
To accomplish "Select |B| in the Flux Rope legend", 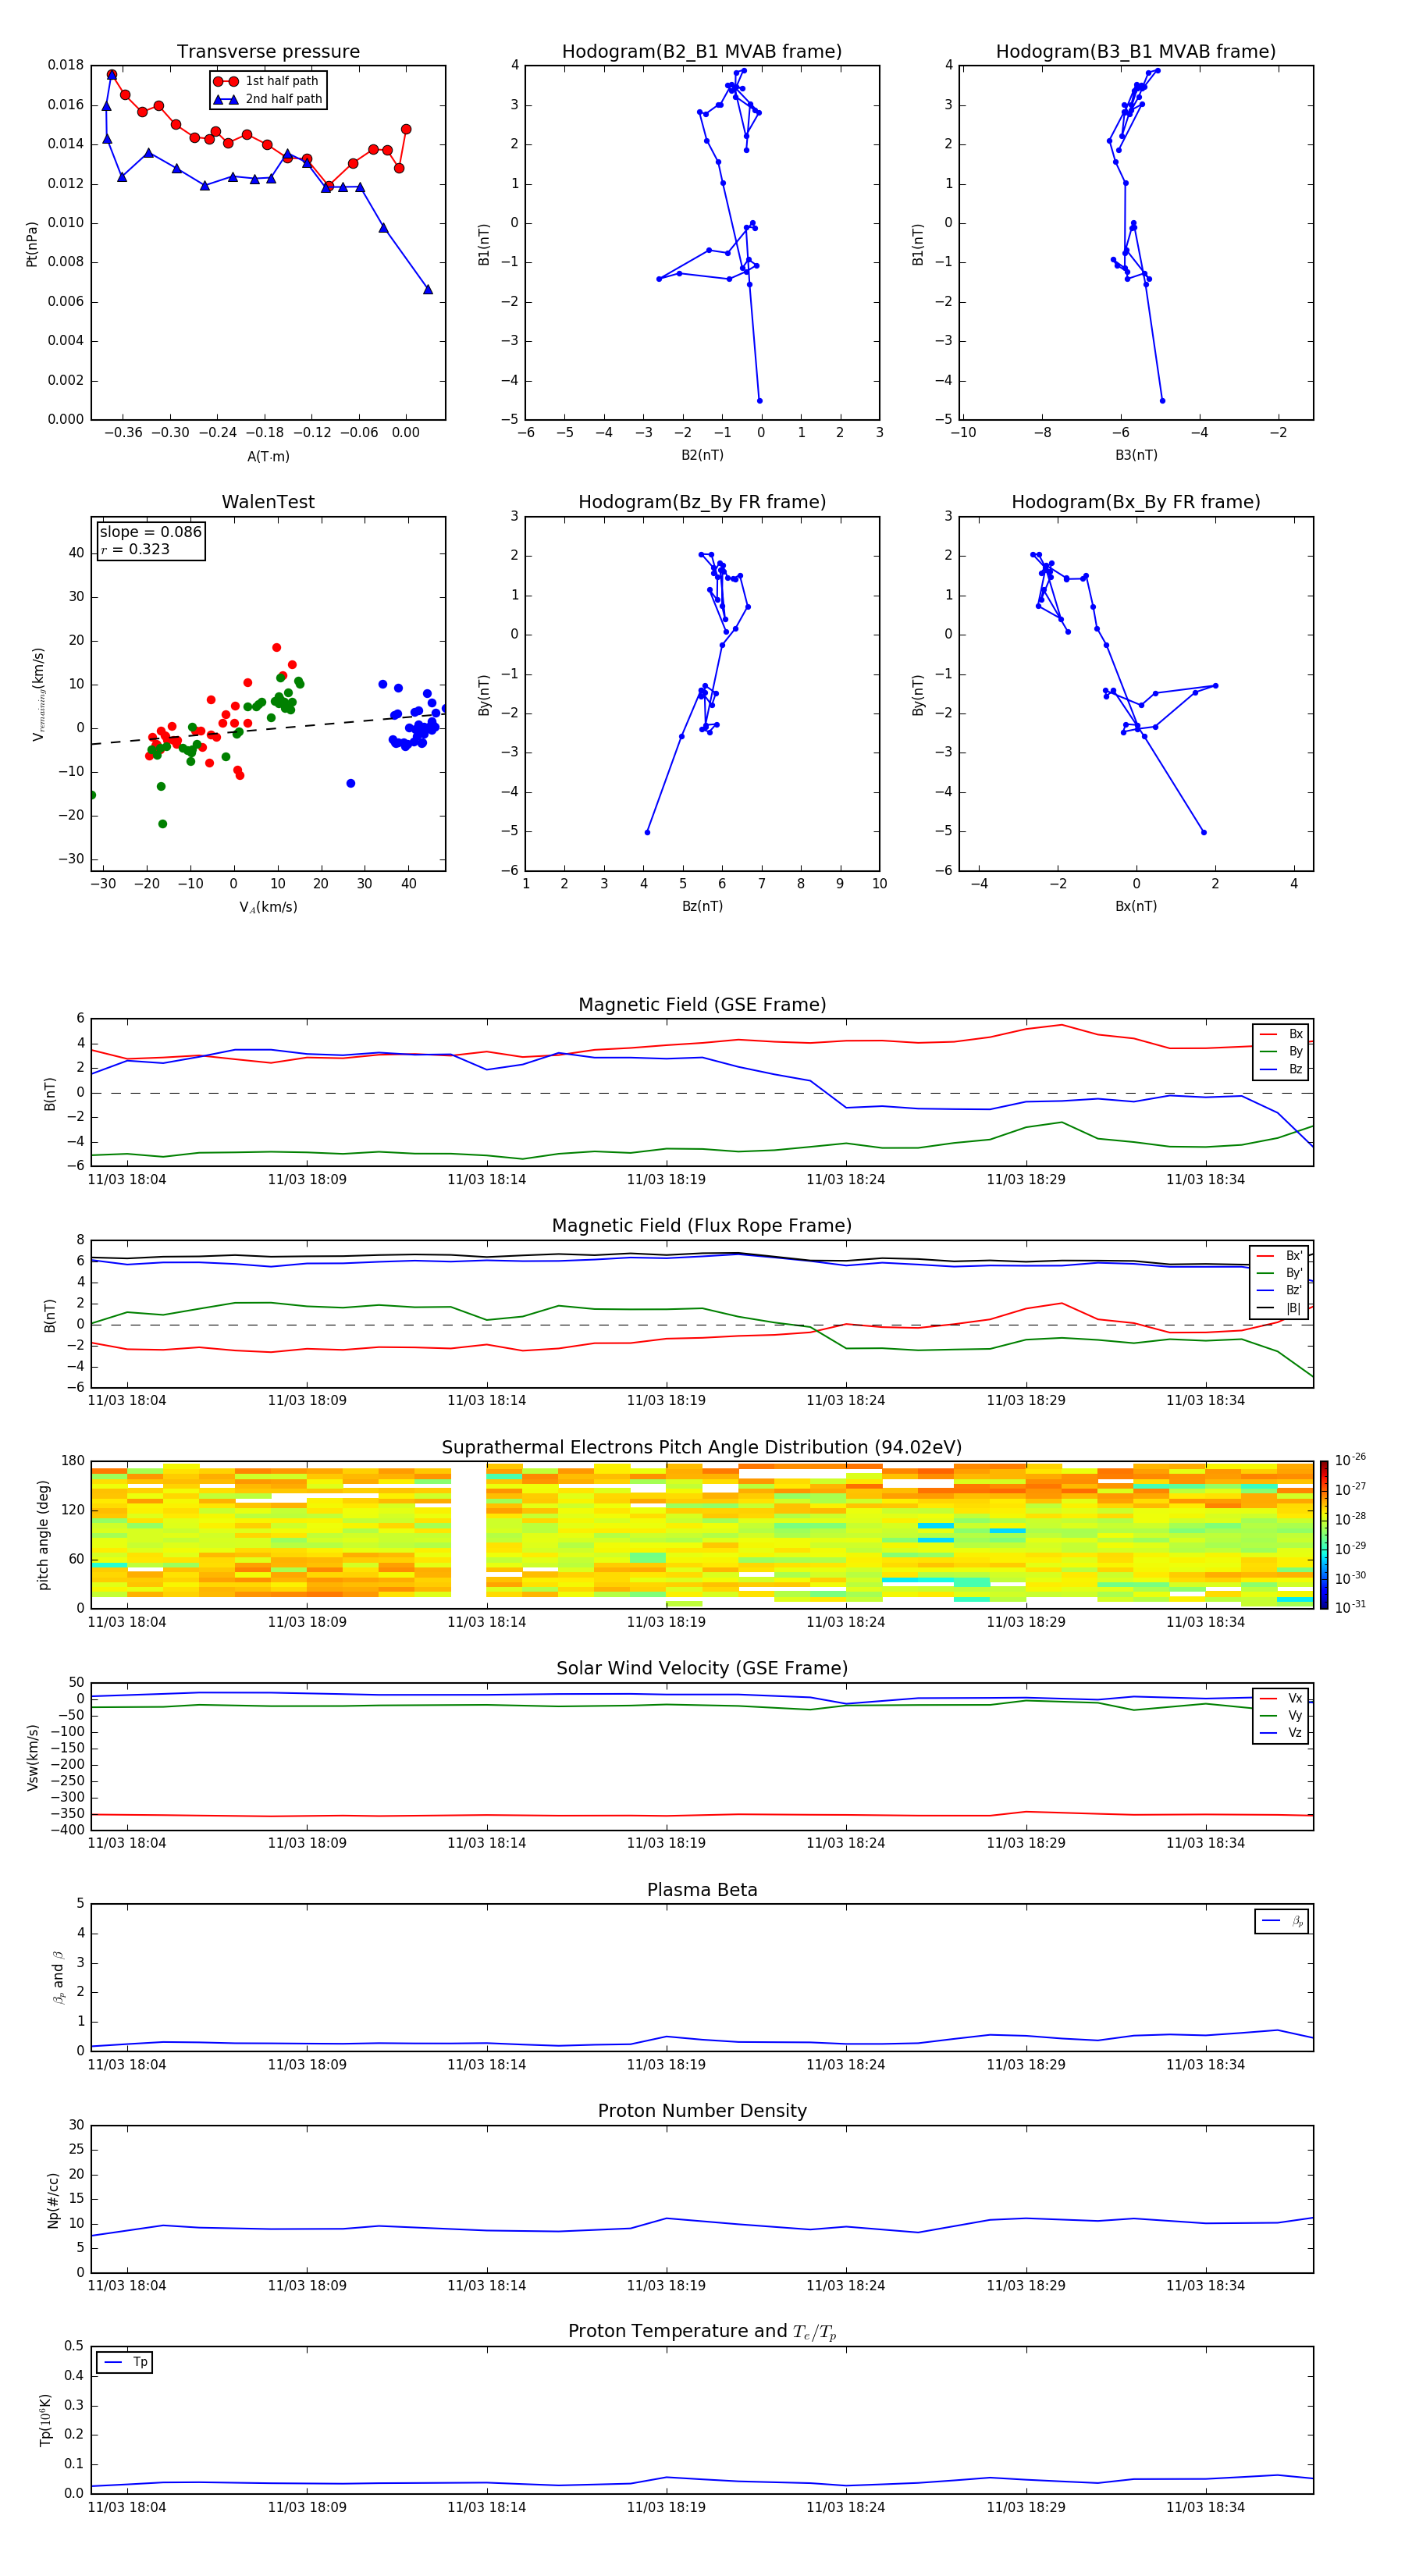I will [x=1279, y=1308].
